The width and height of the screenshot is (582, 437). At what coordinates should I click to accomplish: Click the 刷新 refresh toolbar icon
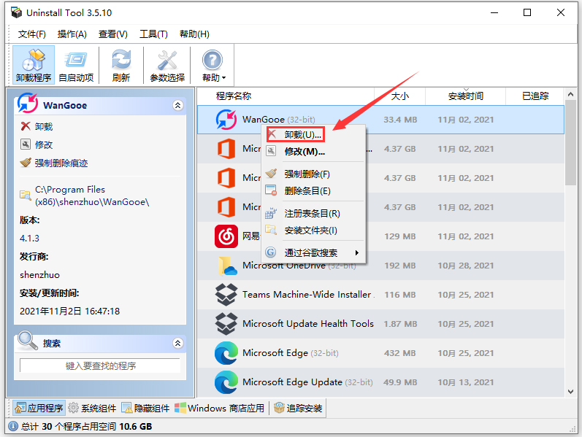(121, 64)
